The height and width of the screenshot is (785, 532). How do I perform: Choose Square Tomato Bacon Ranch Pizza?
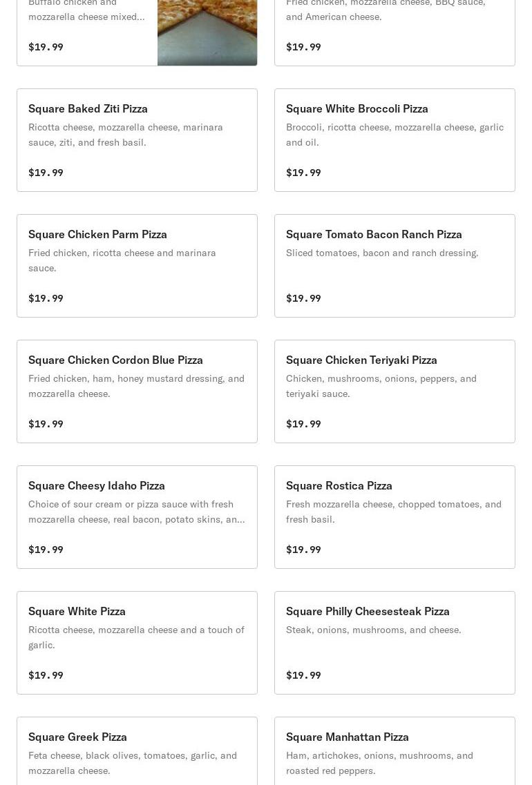coord(374,235)
